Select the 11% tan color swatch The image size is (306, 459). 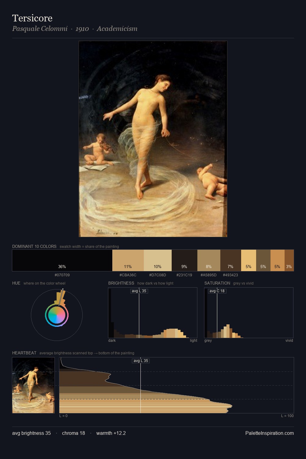pyautogui.click(x=128, y=260)
